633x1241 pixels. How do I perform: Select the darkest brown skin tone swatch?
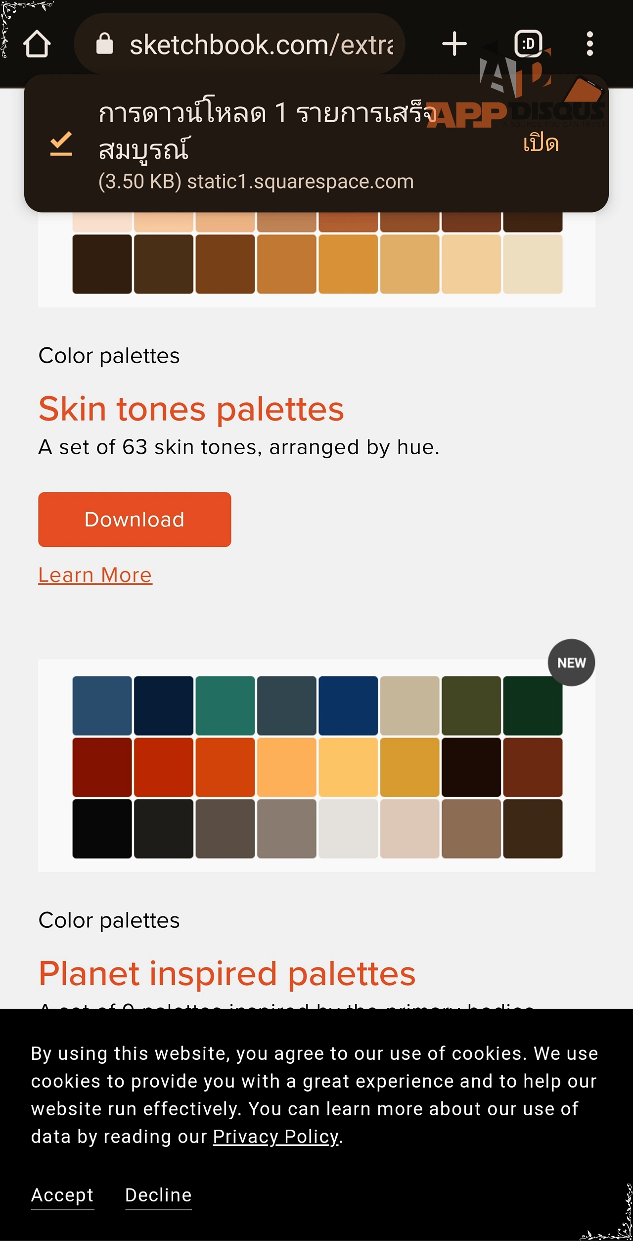[x=102, y=264]
